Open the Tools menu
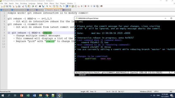This screenshot has height=98, width=175. tap(46, 4)
